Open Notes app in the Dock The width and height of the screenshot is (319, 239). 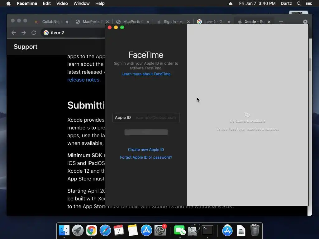133,231
